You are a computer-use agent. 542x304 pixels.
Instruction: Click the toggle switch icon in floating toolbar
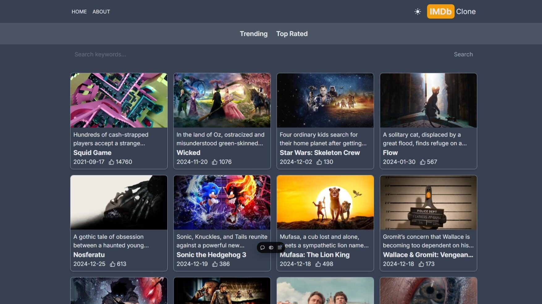(x=271, y=247)
